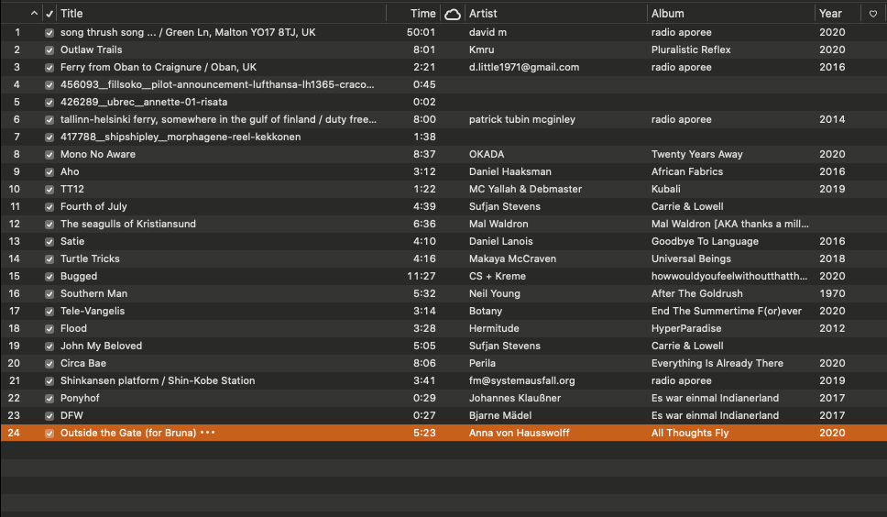Select the track "Satie"
887x517 pixels.
pos(72,241)
